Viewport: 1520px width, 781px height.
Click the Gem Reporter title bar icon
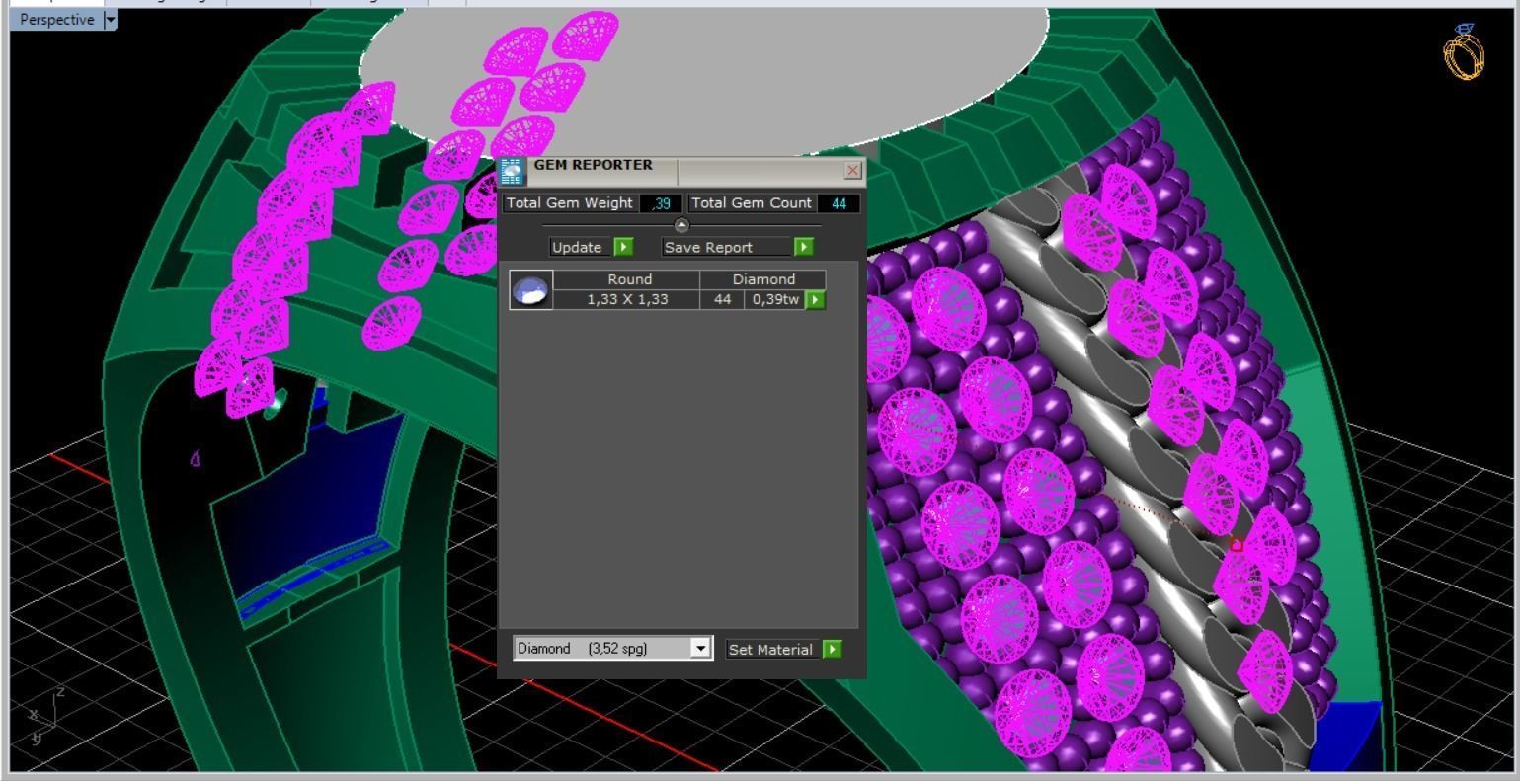(512, 171)
